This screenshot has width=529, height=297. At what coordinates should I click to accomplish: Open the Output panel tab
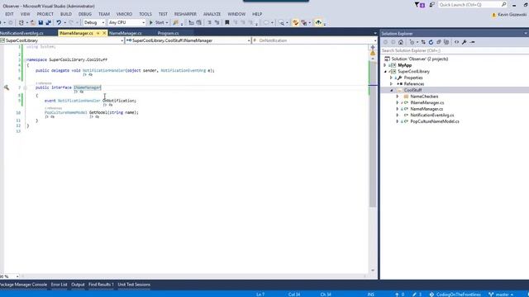tap(78, 285)
